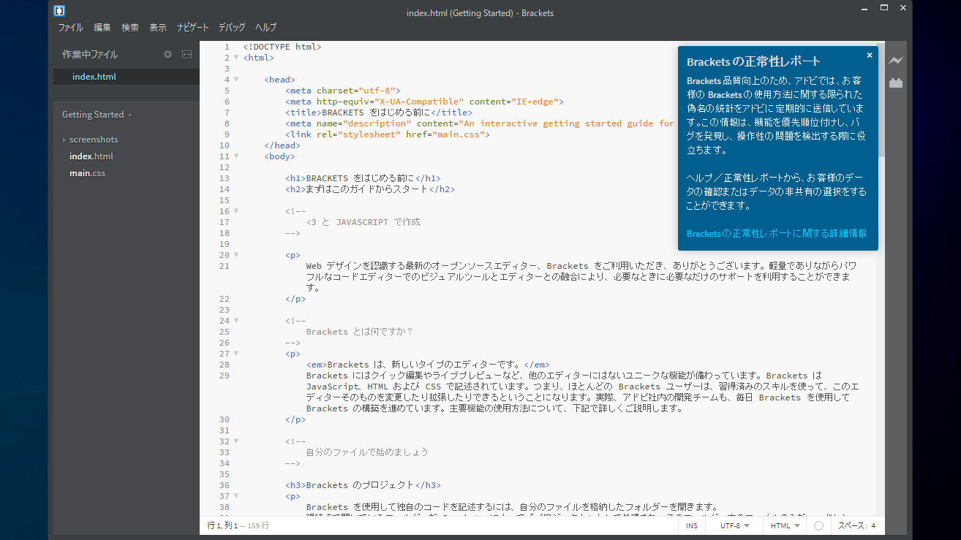The width and height of the screenshot is (961, 540).
Task: Open the ヘルプ menu
Action: tap(265, 28)
